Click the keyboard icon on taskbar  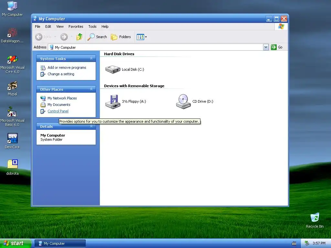pyautogui.click(x=294, y=243)
